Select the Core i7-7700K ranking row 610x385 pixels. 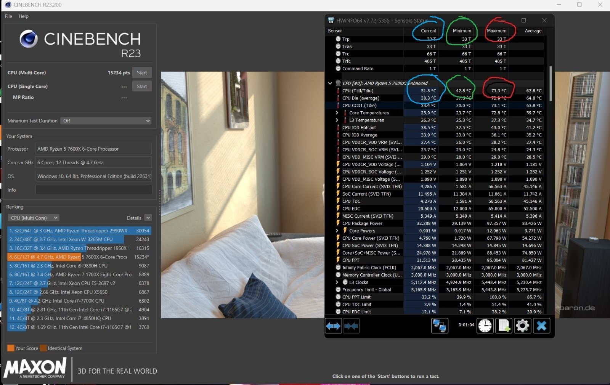pos(79,301)
